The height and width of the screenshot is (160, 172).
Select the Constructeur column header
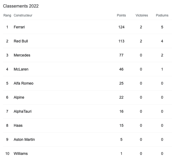click(23, 15)
